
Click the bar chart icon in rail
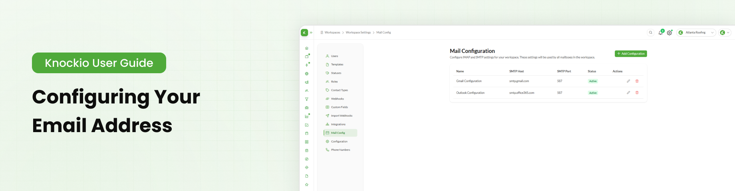pyautogui.click(x=307, y=117)
